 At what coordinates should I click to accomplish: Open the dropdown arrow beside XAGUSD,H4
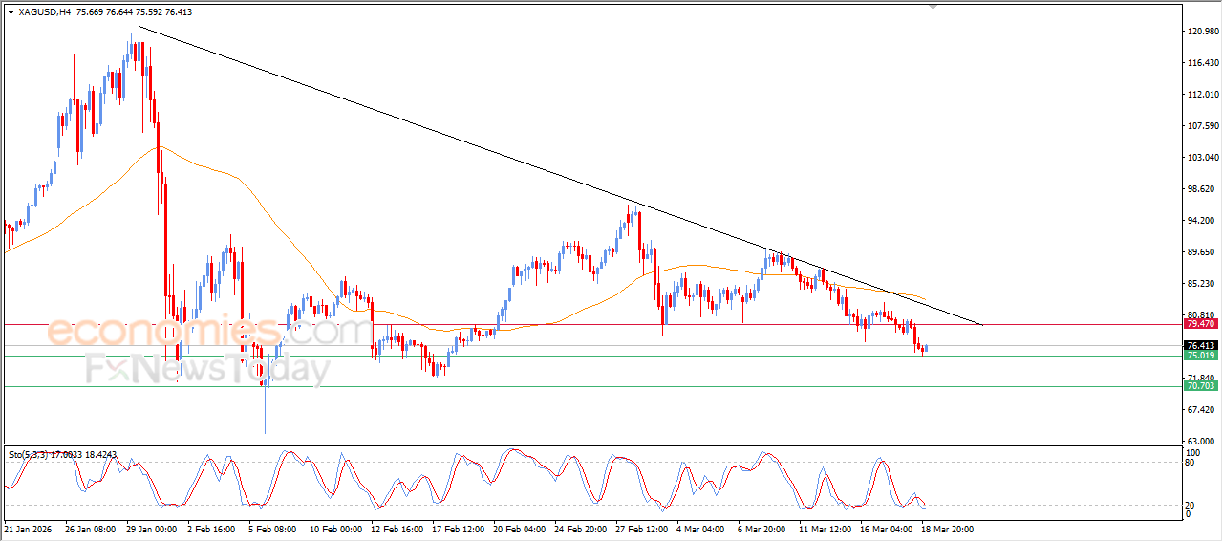(x=11, y=12)
